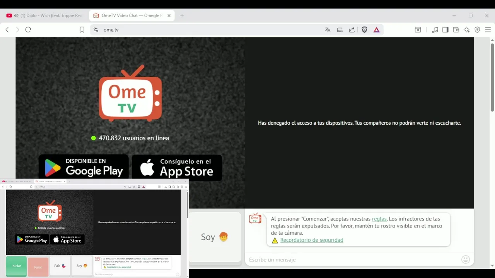
Task: Open the App Store download badge
Action: point(177,168)
